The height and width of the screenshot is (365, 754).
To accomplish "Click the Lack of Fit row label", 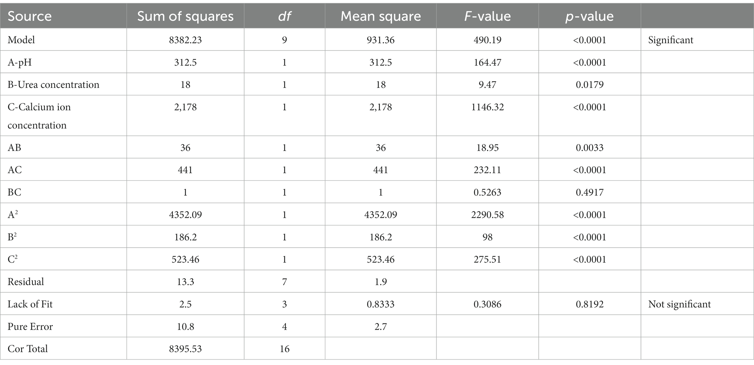I will click(30, 304).
